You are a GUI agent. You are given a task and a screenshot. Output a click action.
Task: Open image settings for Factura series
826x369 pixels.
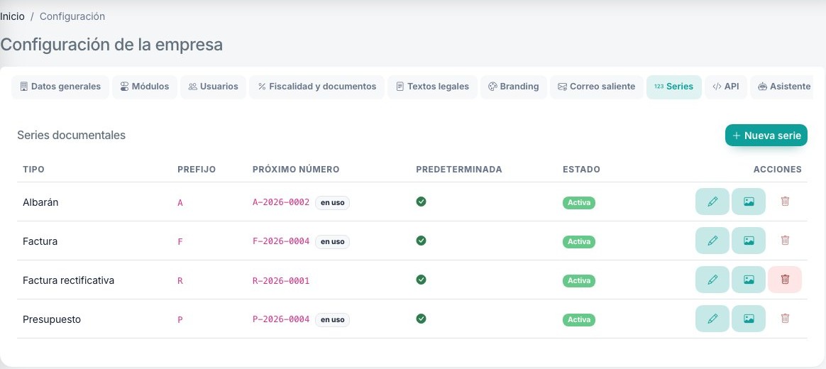(749, 241)
